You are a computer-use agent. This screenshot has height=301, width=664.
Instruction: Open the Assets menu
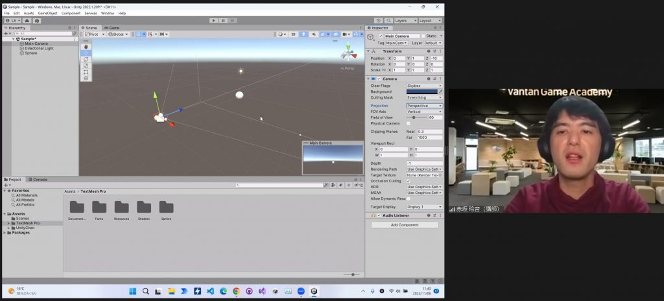click(x=29, y=13)
